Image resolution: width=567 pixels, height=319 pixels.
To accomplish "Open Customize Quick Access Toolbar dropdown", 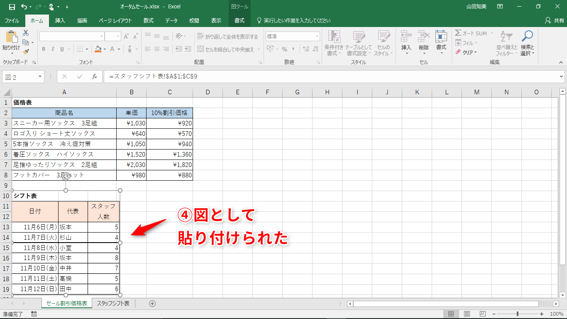I will [x=67, y=7].
